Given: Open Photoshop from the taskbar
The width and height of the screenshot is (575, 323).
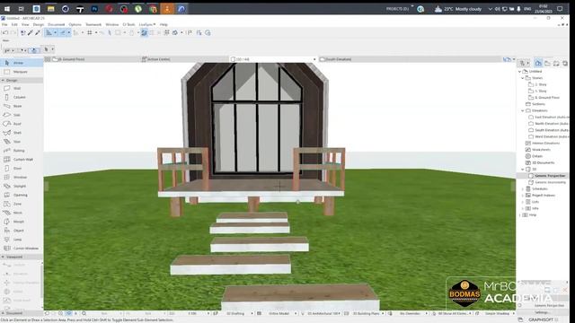Looking at the screenshot, I should 94,9.
